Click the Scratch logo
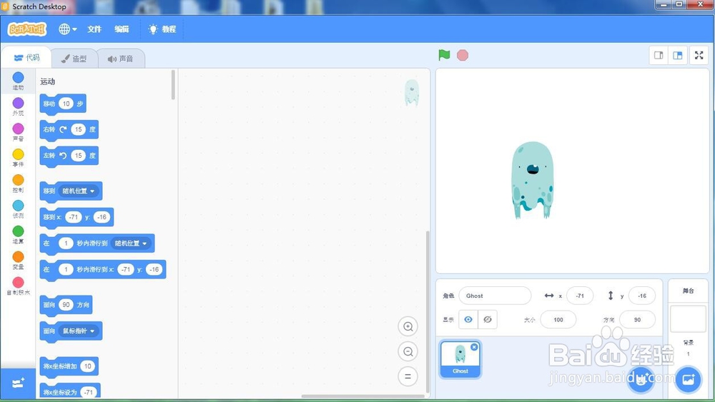This screenshot has height=402, width=715. pos(27,29)
